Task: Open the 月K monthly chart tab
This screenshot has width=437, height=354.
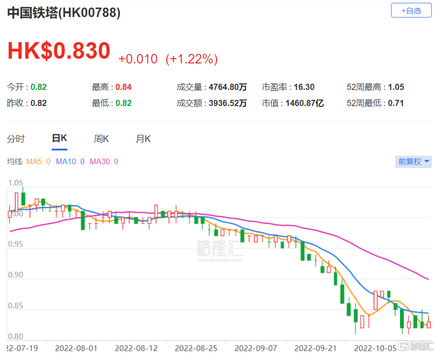Action: [x=143, y=139]
